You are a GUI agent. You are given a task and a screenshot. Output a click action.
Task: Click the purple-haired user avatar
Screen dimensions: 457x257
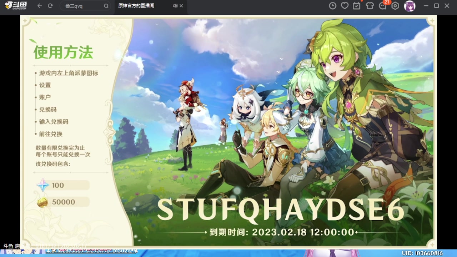[410, 6]
